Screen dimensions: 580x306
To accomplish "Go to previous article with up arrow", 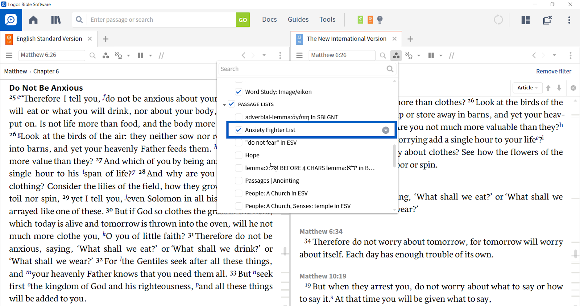I will point(548,88).
